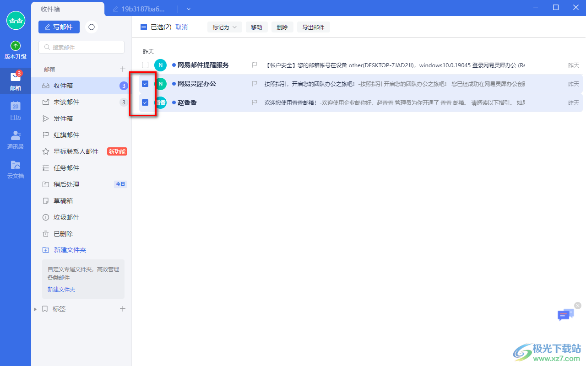586x366 pixels.
Task: Open the 稍后处理 folder
Action: (81, 184)
